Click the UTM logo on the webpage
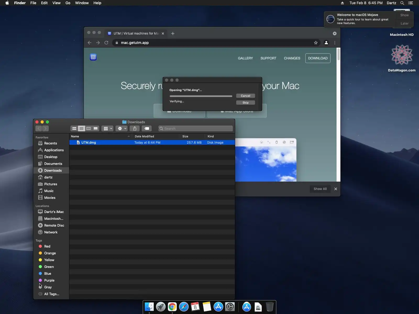Screen dimensions: 419x314 [x=93, y=57]
